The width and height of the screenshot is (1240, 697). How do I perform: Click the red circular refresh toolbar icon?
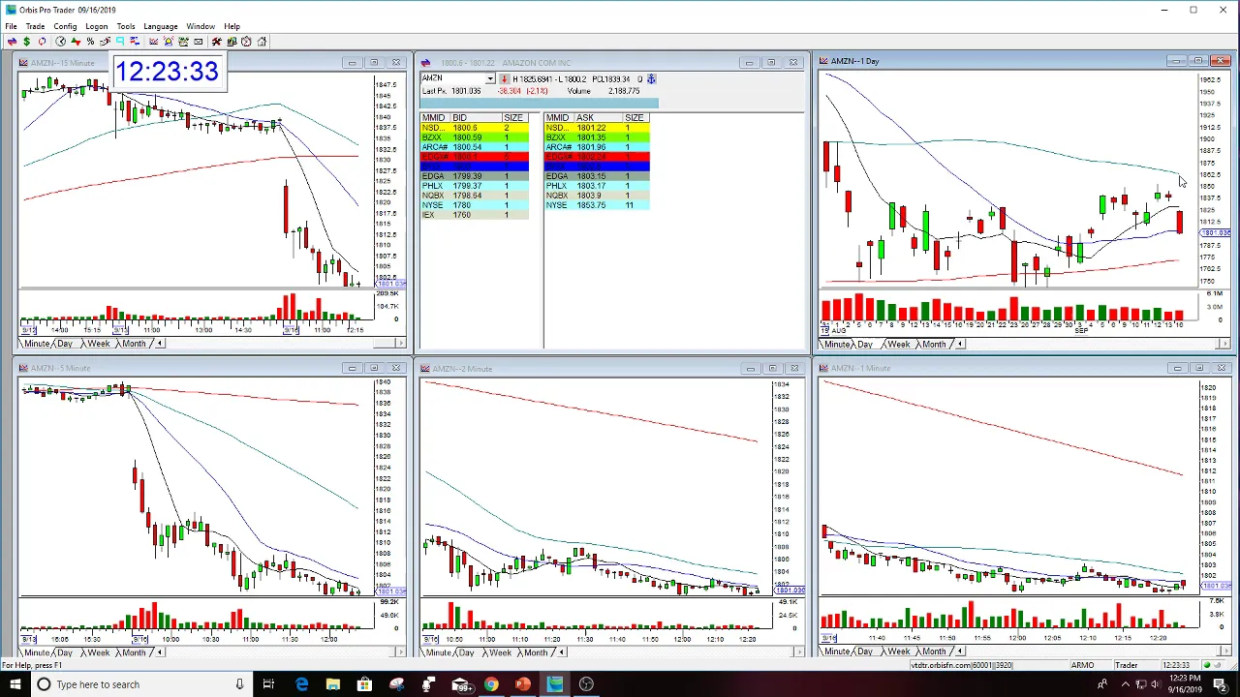click(x=42, y=42)
